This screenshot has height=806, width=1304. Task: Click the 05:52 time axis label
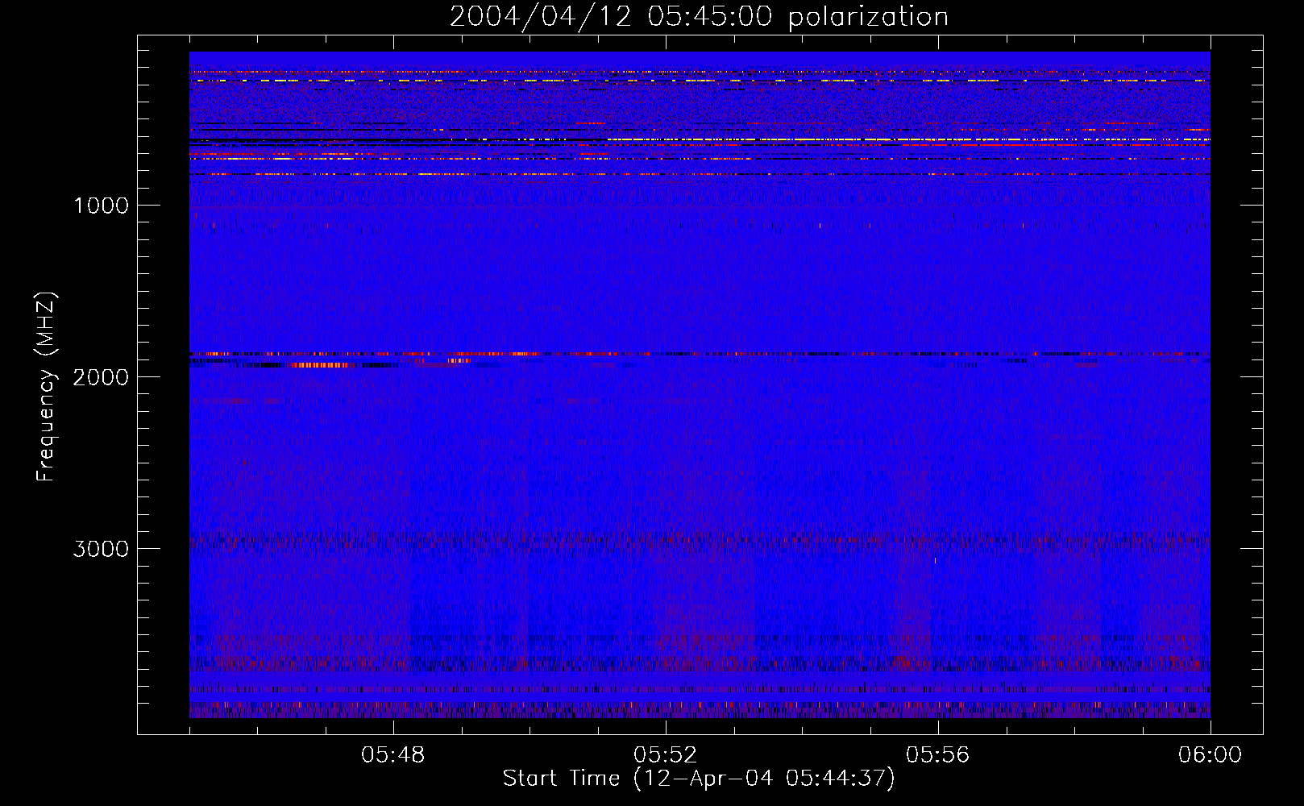click(666, 755)
